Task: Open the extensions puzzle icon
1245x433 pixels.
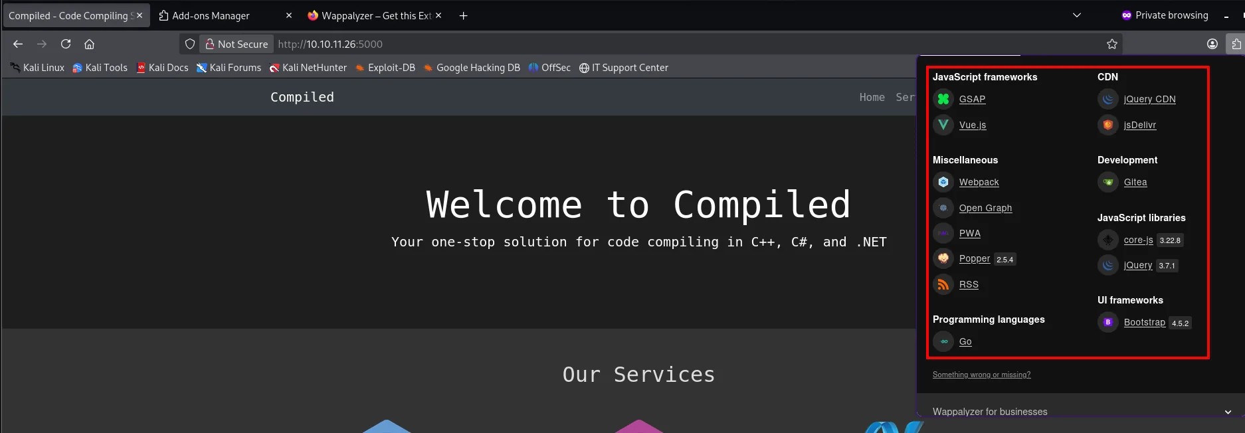Action: [x=1236, y=44]
